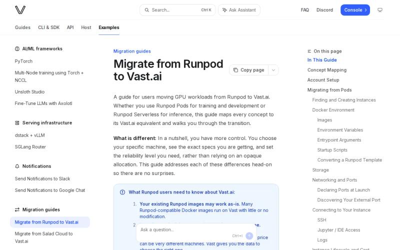Open the PyTorch sidebar page
The width and height of the screenshot is (400, 250).
pyautogui.click(x=23, y=61)
